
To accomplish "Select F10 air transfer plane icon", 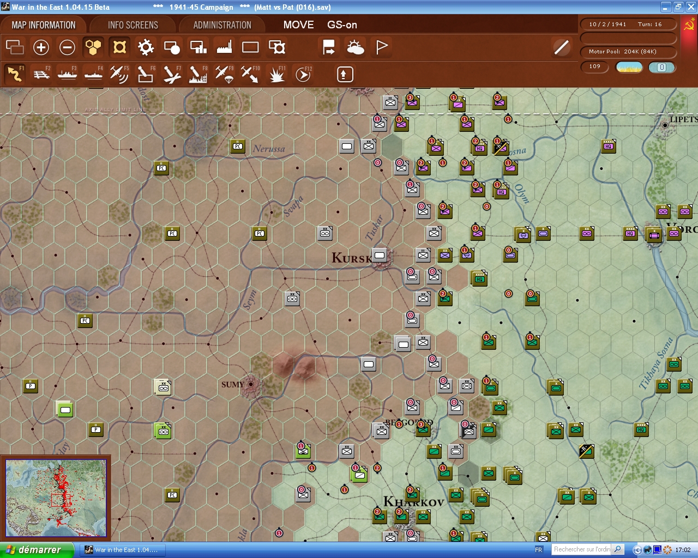I will coord(250,74).
